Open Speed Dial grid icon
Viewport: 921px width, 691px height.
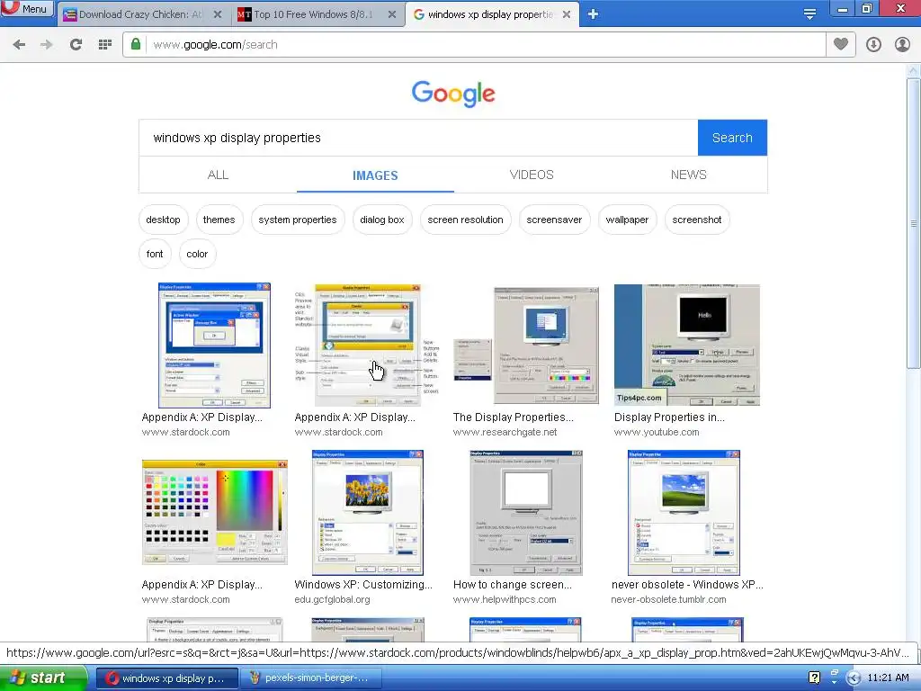(x=105, y=45)
